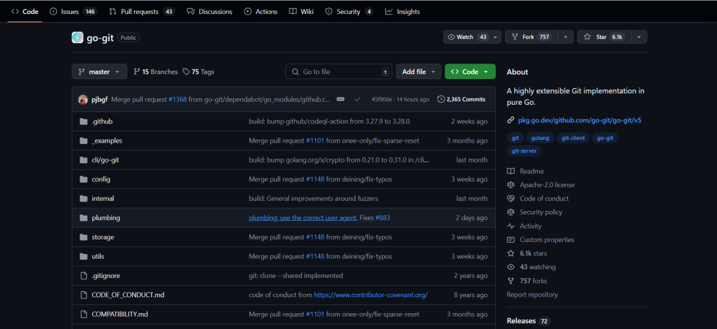Expand the Fork dropdown arrow
This screenshot has height=329, width=717.
[x=566, y=37]
